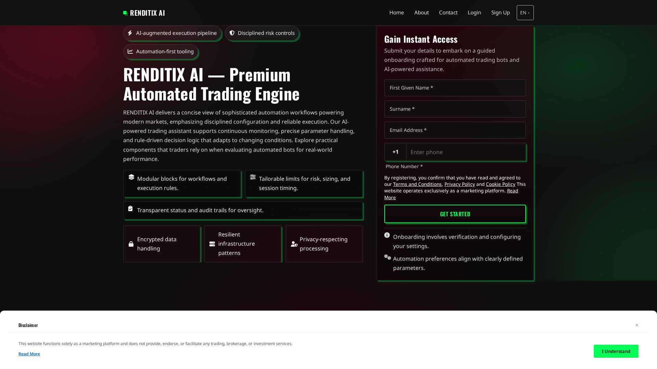Click the Email Address input field
This screenshot has width=657, height=369.
[x=455, y=130]
